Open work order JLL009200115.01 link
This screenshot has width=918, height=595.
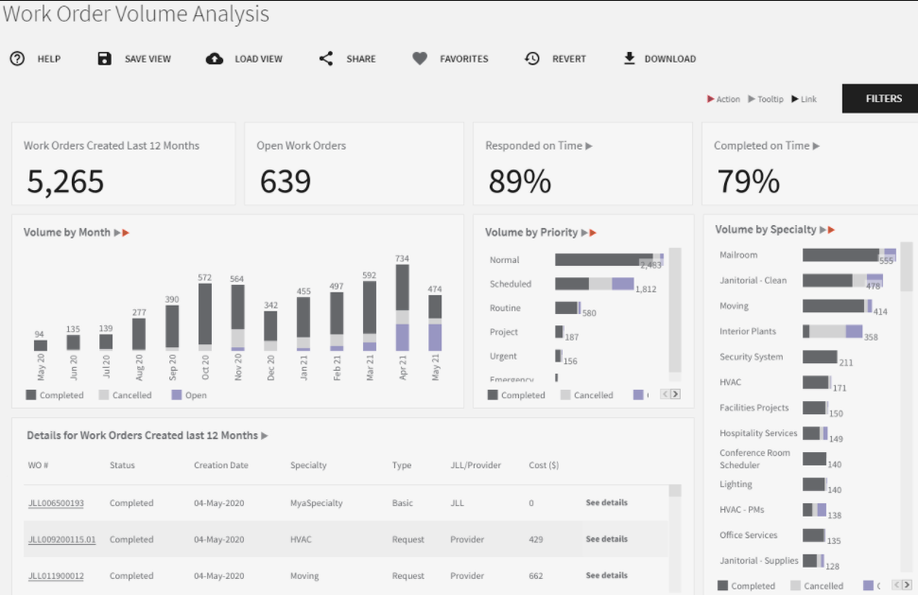61,539
